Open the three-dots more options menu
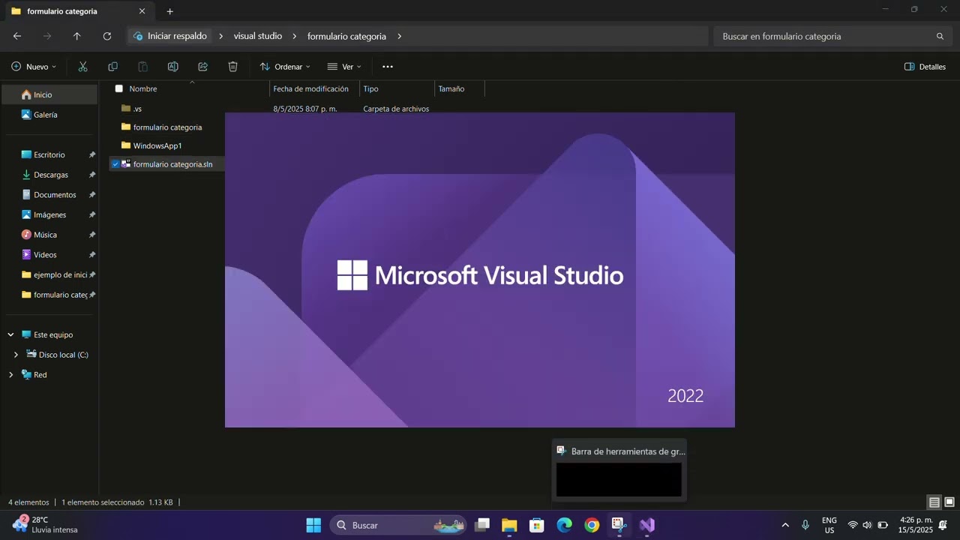Image resolution: width=960 pixels, height=540 pixels. click(388, 67)
